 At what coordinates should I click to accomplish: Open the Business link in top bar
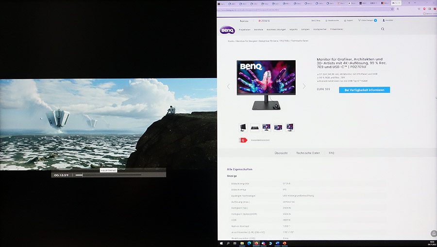point(244,21)
